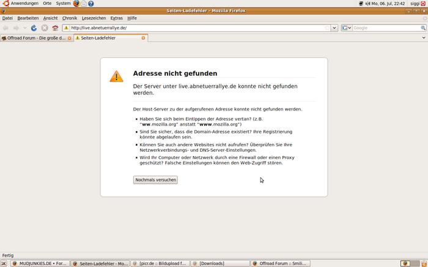Bookmark this page with the star icon
Screen dimensions: 428x267
(x=327, y=28)
